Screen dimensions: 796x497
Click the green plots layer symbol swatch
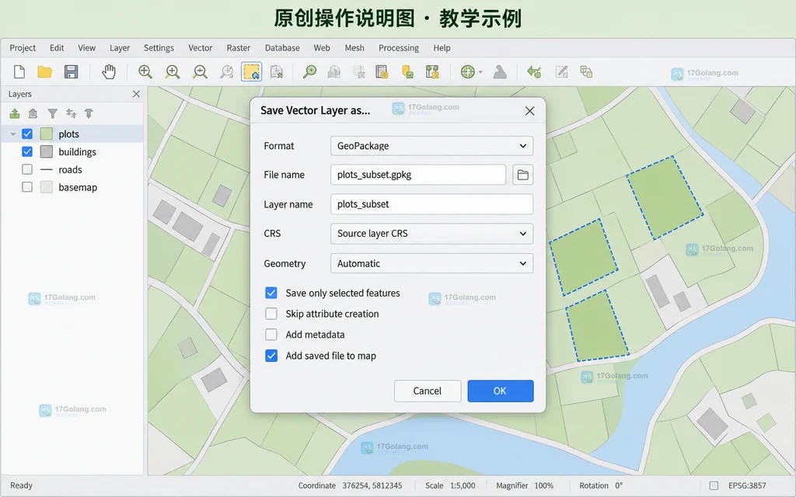(x=46, y=134)
